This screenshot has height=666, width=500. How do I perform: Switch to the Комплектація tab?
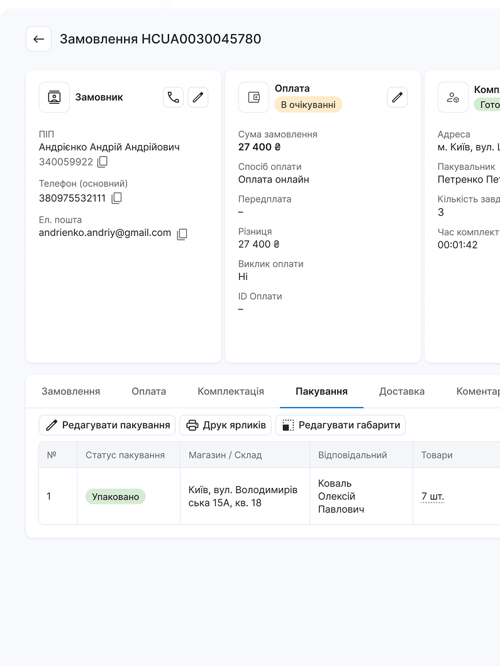click(x=231, y=392)
